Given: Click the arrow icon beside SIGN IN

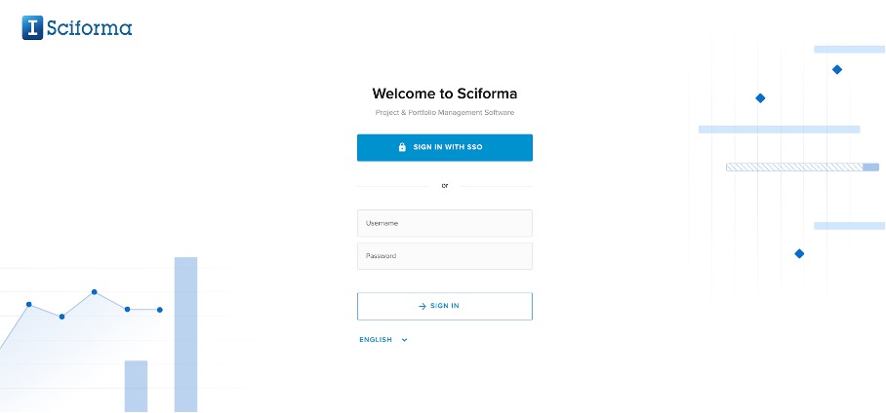Looking at the screenshot, I should (423, 306).
